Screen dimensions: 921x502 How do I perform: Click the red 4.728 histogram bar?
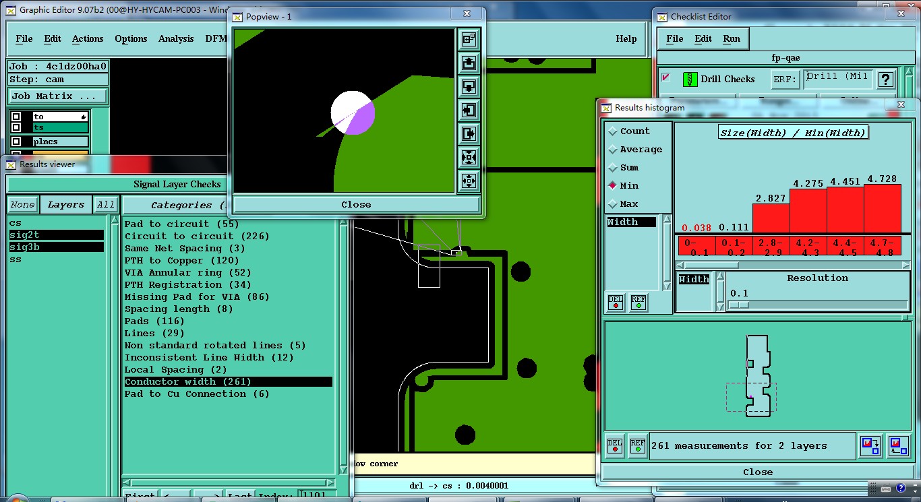coord(883,209)
